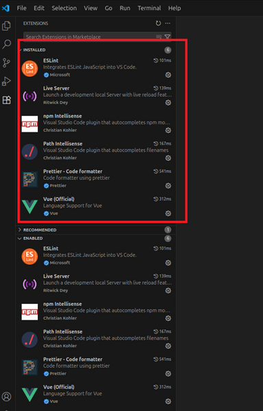
Task: Select Prettier - Code formatter in Installed list
Action: point(73,172)
